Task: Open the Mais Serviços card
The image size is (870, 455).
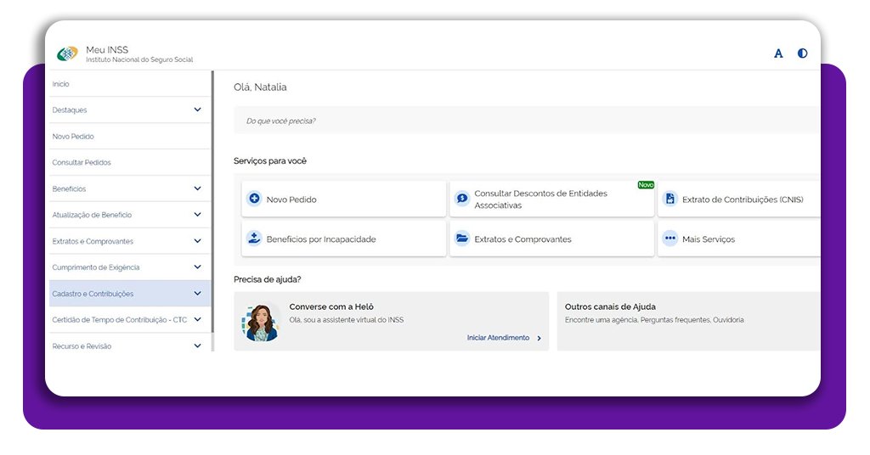Action: tap(739, 239)
